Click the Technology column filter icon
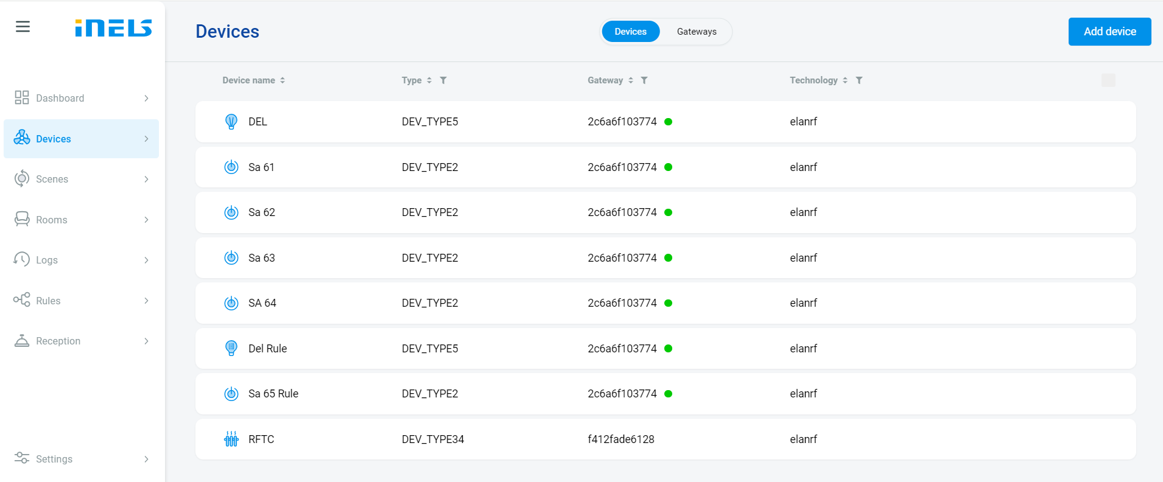The height and width of the screenshot is (482, 1163). click(859, 80)
